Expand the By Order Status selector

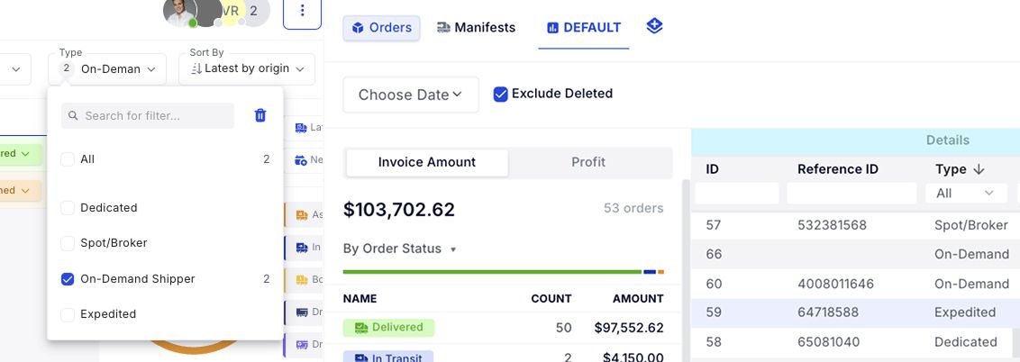[x=399, y=249]
